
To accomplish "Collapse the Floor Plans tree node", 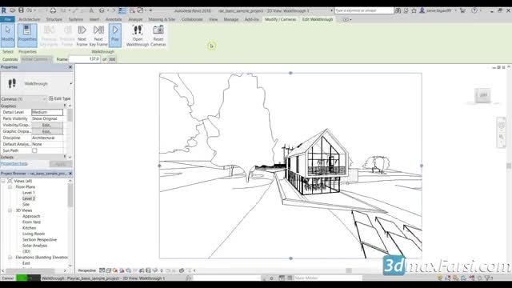I will pos(10,186).
